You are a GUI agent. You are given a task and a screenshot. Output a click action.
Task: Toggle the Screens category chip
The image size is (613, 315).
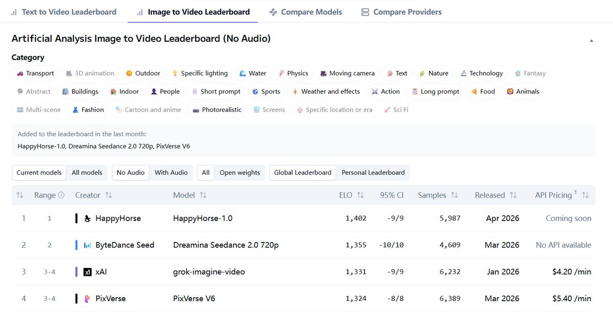[269, 110]
